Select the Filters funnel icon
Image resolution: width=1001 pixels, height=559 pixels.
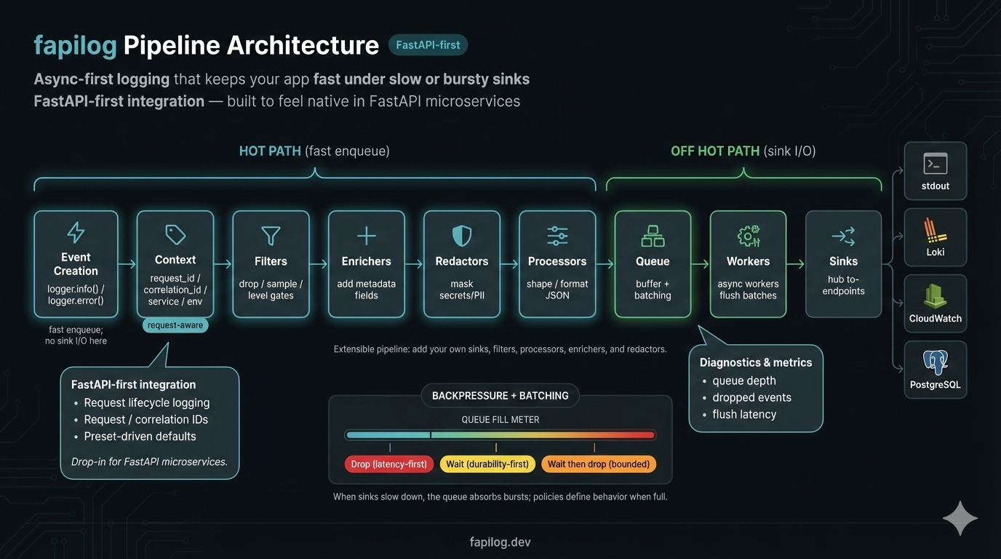(271, 234)
